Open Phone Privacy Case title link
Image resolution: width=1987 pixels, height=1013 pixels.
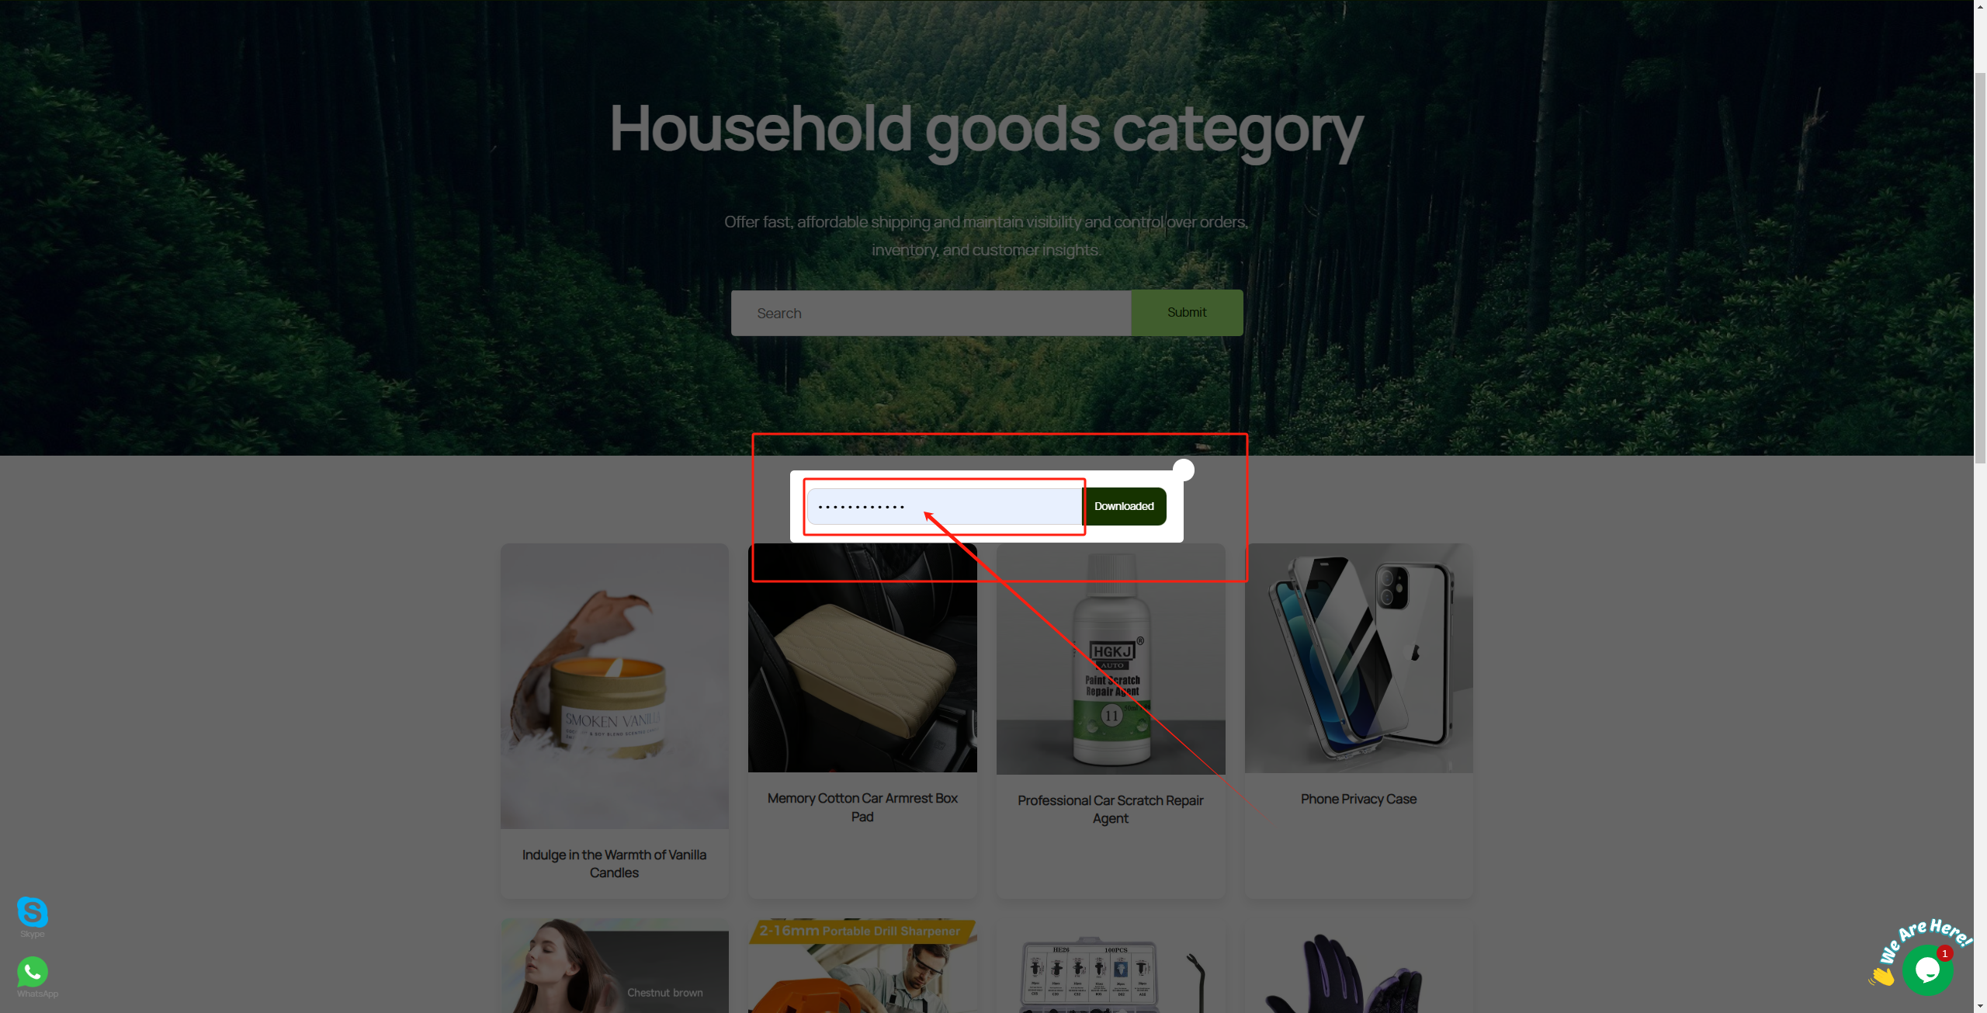pos(1358,799)
